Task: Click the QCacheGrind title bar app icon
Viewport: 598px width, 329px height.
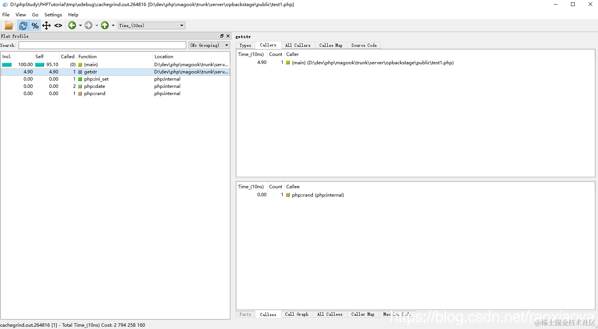Action: (x=5, y=5)
